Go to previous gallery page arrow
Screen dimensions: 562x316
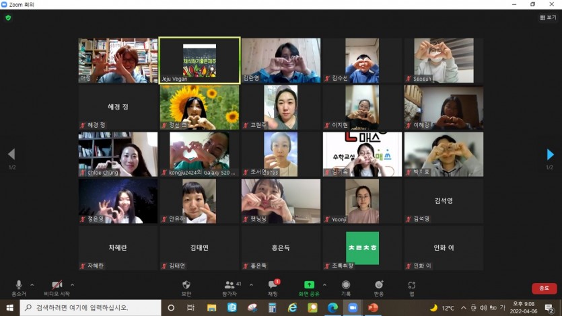pos(11,154)
